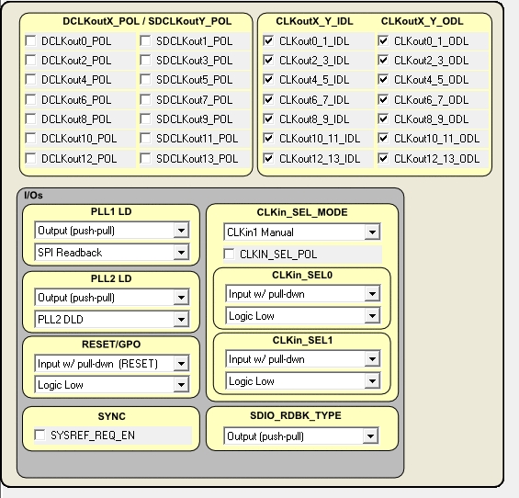Enable CLKIN_SEL_POL checkbox
The height and width of the screenshot is (498, 519).
[229, 255]
